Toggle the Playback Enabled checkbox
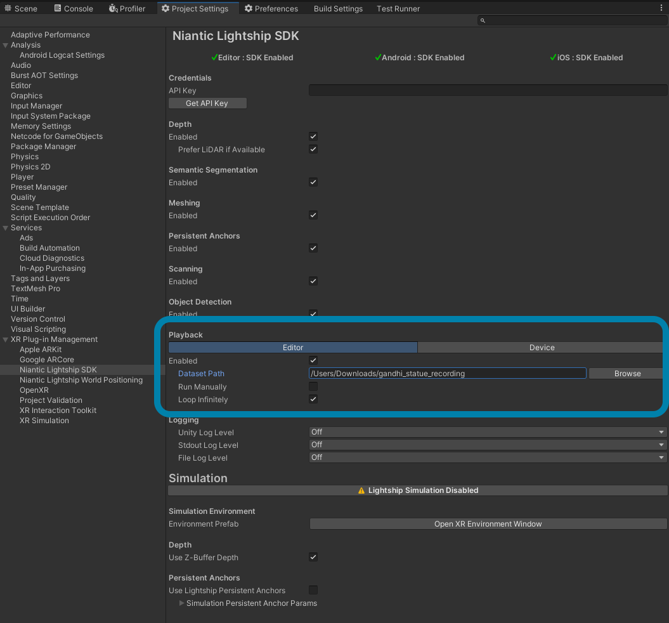669x623 pixels. click(313, 360)
